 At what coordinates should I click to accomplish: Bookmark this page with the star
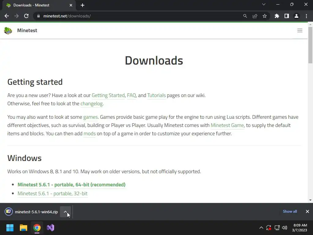coord(265,16)
